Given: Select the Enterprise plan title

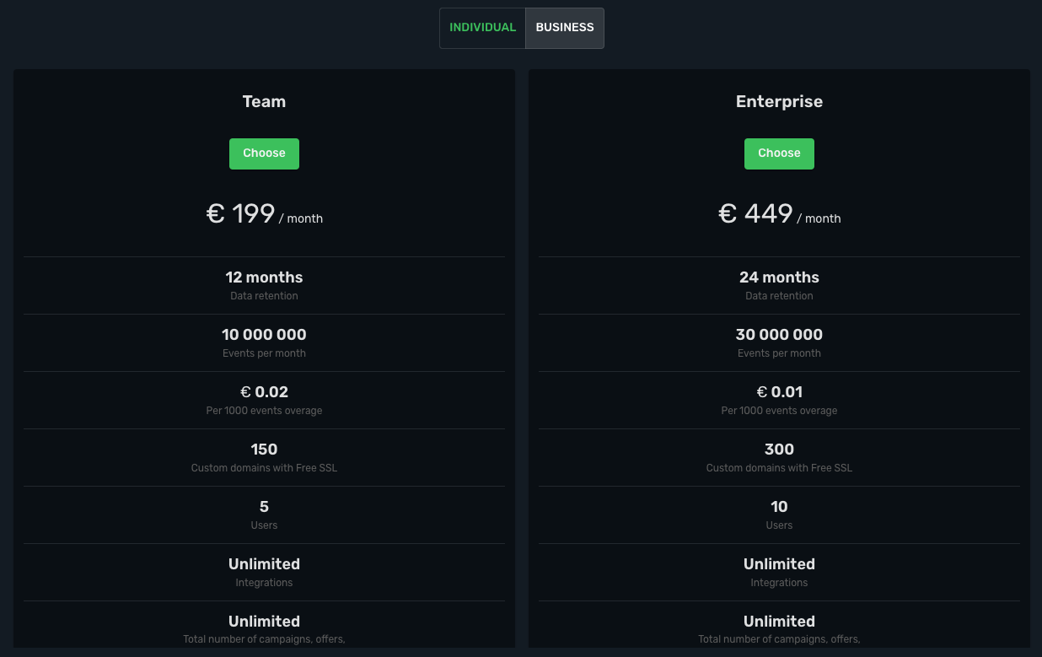Looking at the screenshot, I should pos(779,101).
